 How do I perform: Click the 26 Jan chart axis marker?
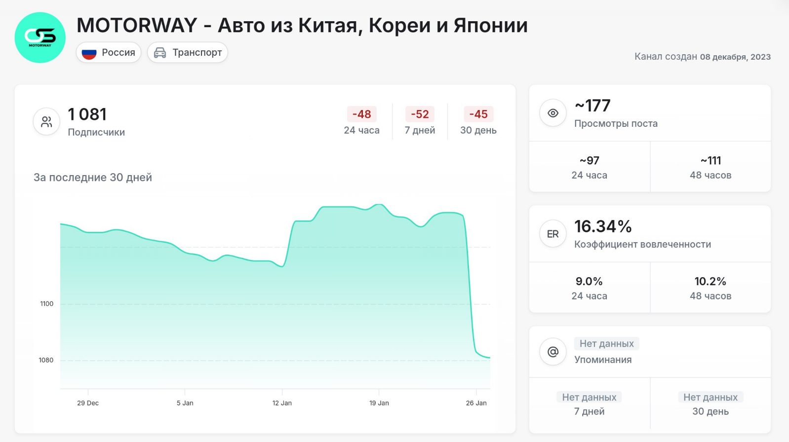coord(476,403)
